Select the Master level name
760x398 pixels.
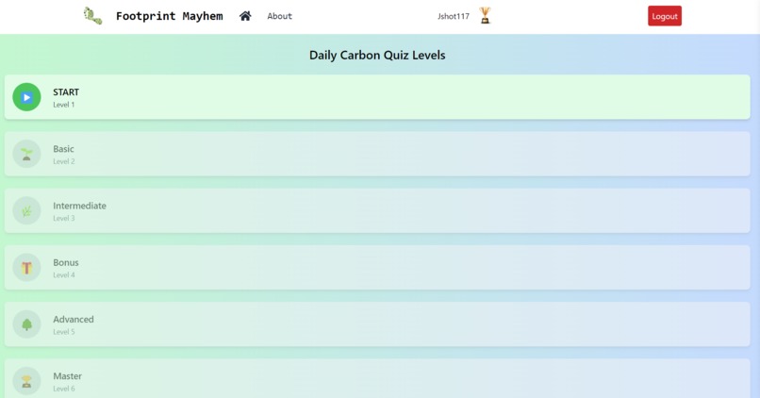pyautogui.click(x=67, y=375)
